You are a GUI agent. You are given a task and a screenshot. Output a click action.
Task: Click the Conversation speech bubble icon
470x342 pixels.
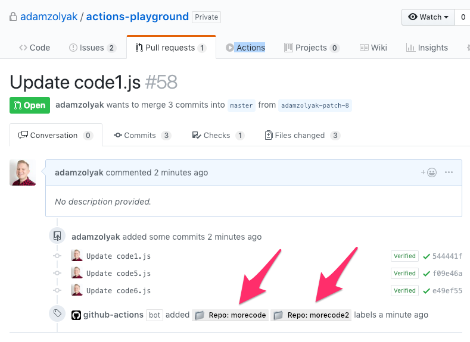click(23, 135)
